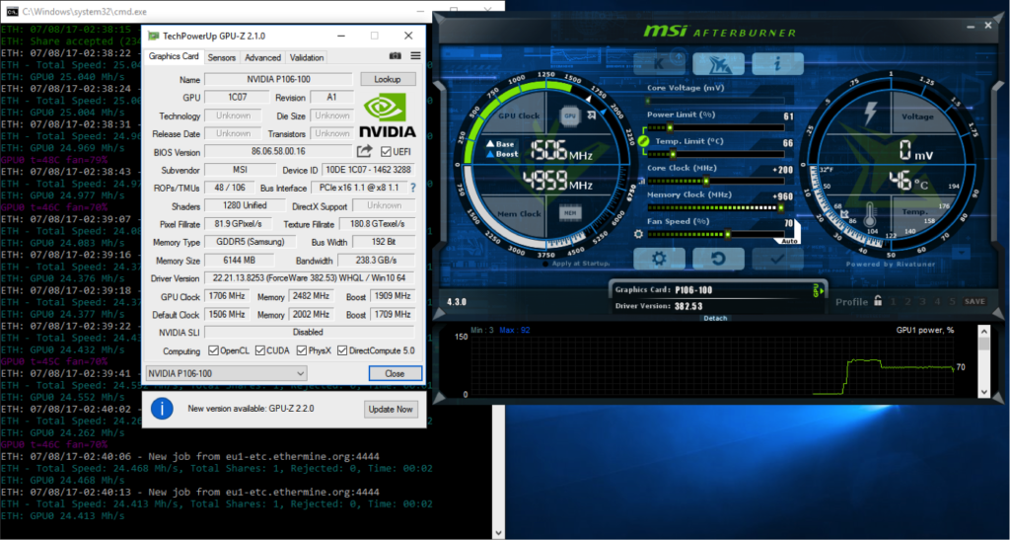Open the GPU-Z hamburger menu
Image resolution: width=1010 pixels, height=540 pixels.
(415, 56)
